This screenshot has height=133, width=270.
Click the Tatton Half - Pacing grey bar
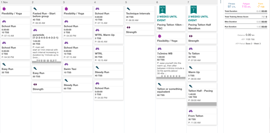click(202, 104)
